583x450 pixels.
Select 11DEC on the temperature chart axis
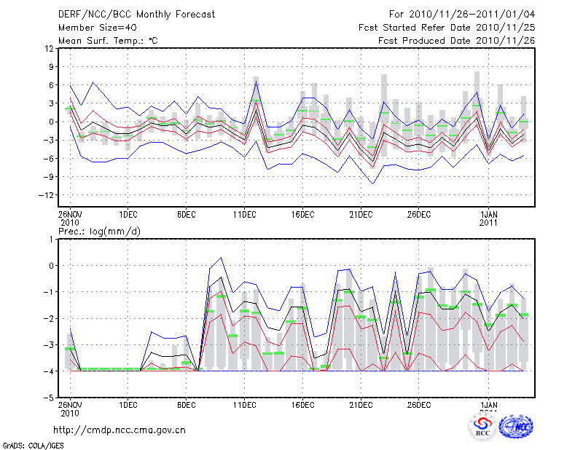pos(244,215)
